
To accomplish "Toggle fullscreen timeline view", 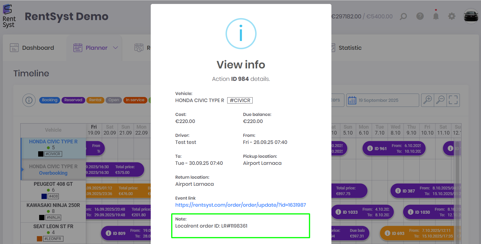I will [x=453, y=100].
